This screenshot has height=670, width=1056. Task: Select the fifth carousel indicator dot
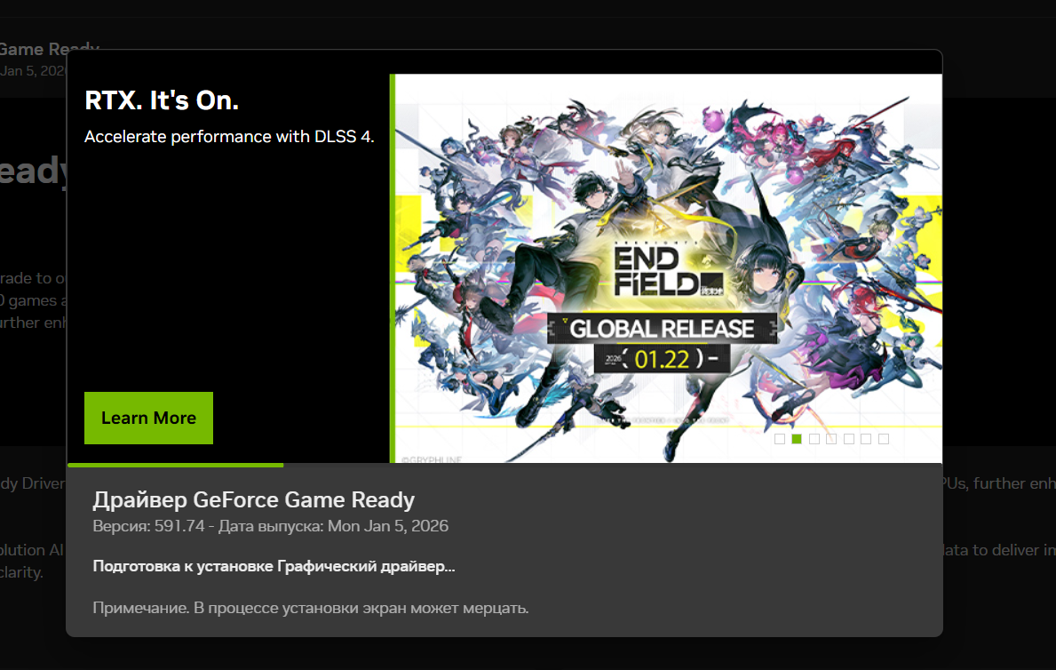849,439
